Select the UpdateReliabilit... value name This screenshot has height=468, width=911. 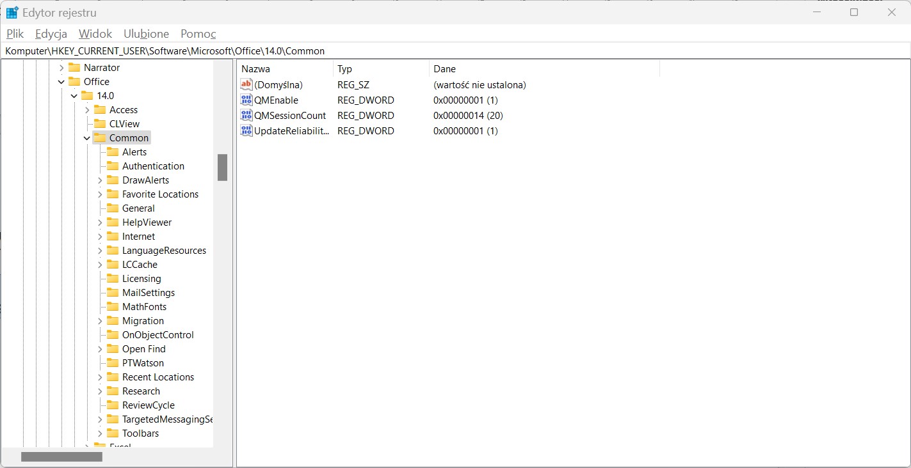point(293,131)
